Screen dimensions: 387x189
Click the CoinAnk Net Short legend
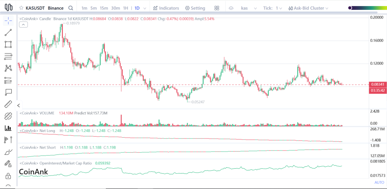[x=37, y=148]
